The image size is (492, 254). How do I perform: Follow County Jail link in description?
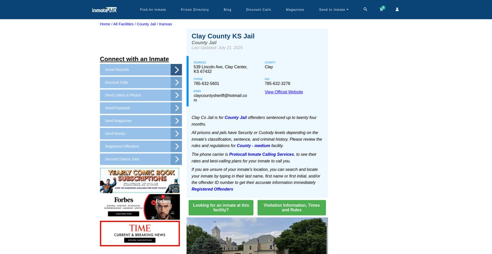[x=236, y=118]
